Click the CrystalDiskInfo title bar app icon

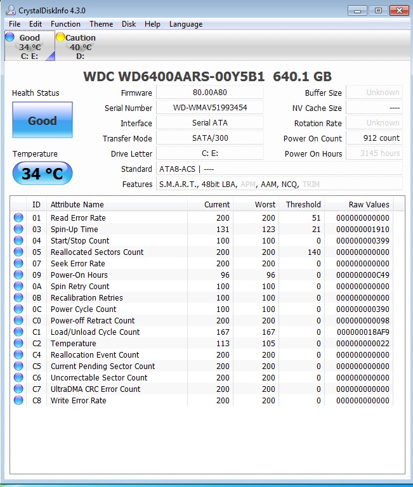[11, 10]
